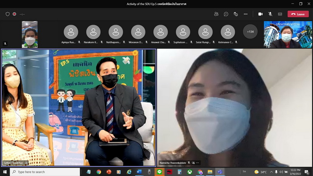Click the share content icon

[280, 14]
